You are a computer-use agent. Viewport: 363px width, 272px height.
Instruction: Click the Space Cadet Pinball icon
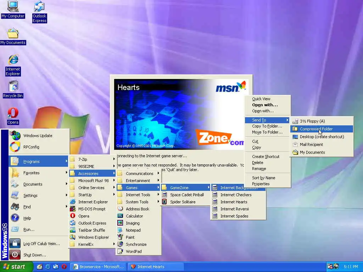pos(164,194)
